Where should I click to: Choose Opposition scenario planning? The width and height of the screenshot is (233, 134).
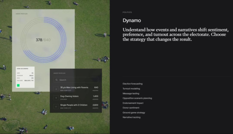click(137, 98)
